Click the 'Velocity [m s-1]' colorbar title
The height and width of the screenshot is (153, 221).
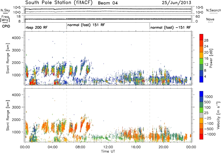218,115
